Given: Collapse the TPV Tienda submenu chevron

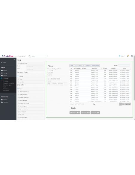Looking at the screenshot, I should tap(15, 78).
